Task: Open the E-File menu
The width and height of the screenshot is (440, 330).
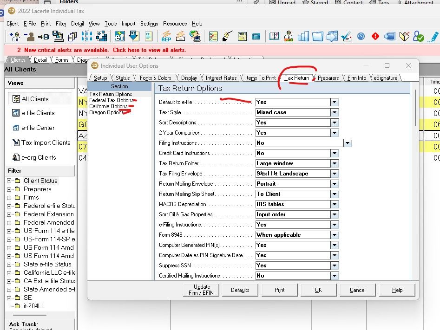Action: click(x=30, y=24)
